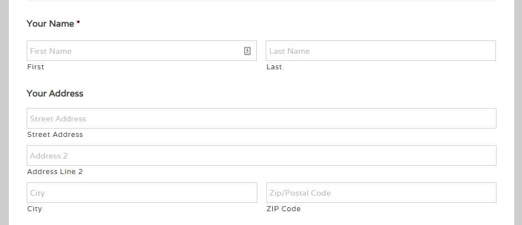Click the "Last" sub-label under name field
Screen dimensions: 522x225
(274, 67)
